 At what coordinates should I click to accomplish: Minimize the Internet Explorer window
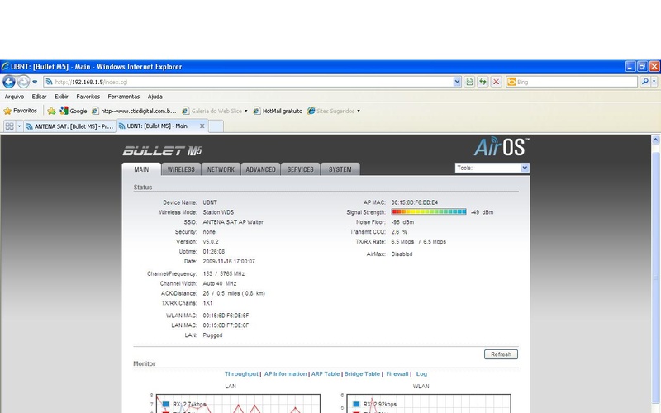(630, 67)
